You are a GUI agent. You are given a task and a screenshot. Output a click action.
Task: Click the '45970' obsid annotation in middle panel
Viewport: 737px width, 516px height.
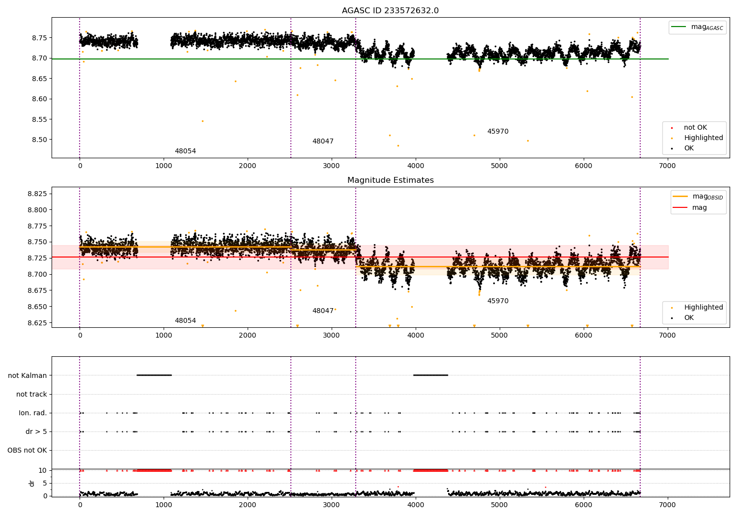coord(498,301)
